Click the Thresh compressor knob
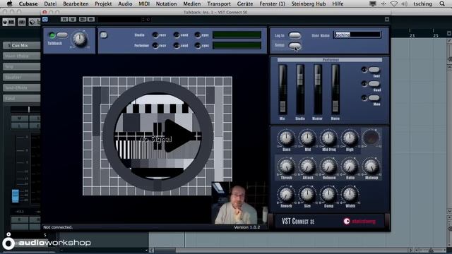This screenshot has height=254, width=452. [286, 167]
